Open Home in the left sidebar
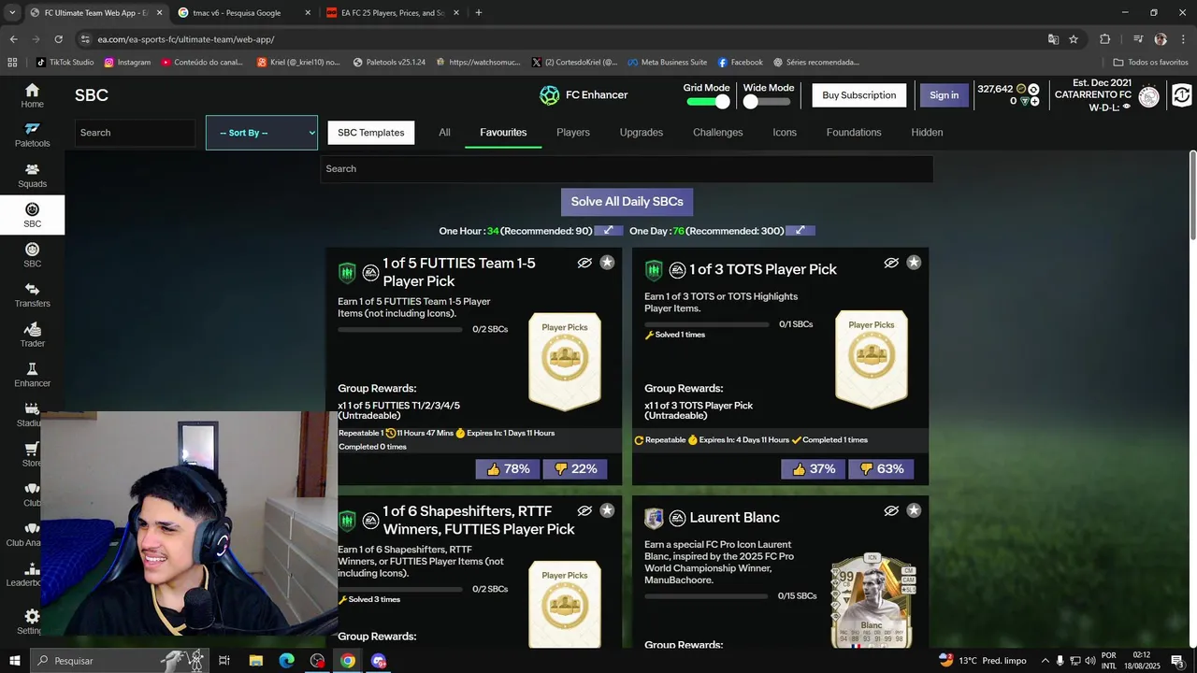The image size is (1197, 673). (x=32, y=95)
